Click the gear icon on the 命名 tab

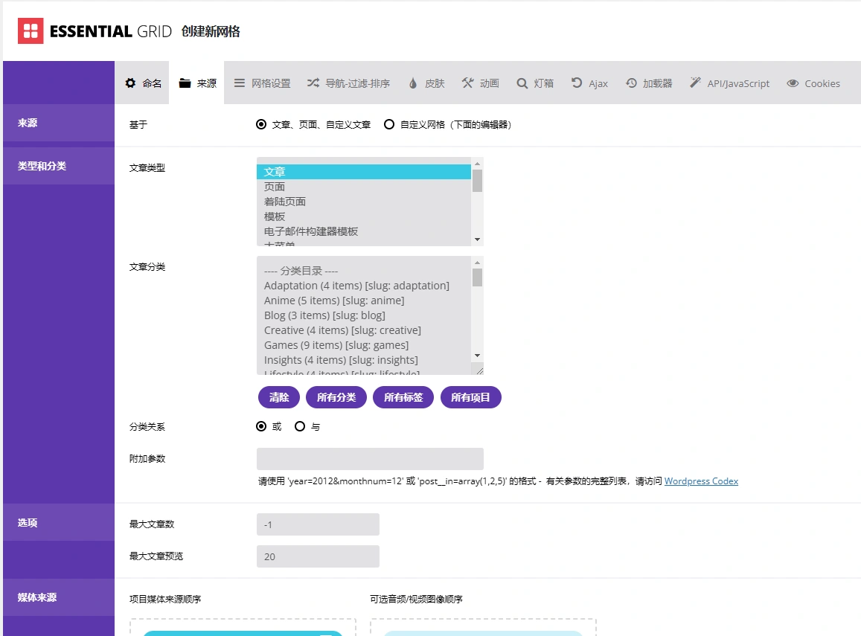[x=130, y=83]
